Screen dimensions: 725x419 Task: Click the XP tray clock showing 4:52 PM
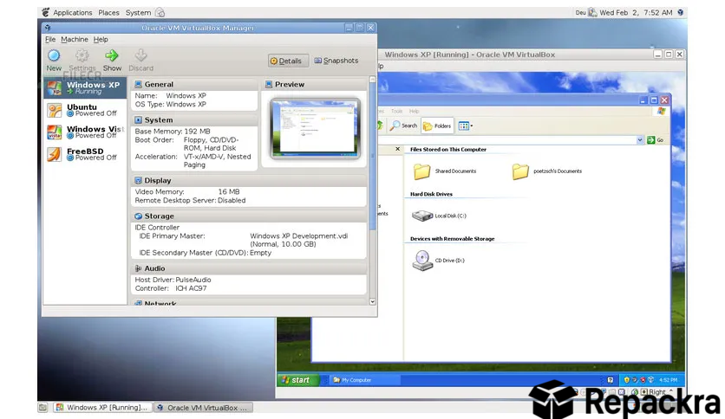click(x=668, y=380)
